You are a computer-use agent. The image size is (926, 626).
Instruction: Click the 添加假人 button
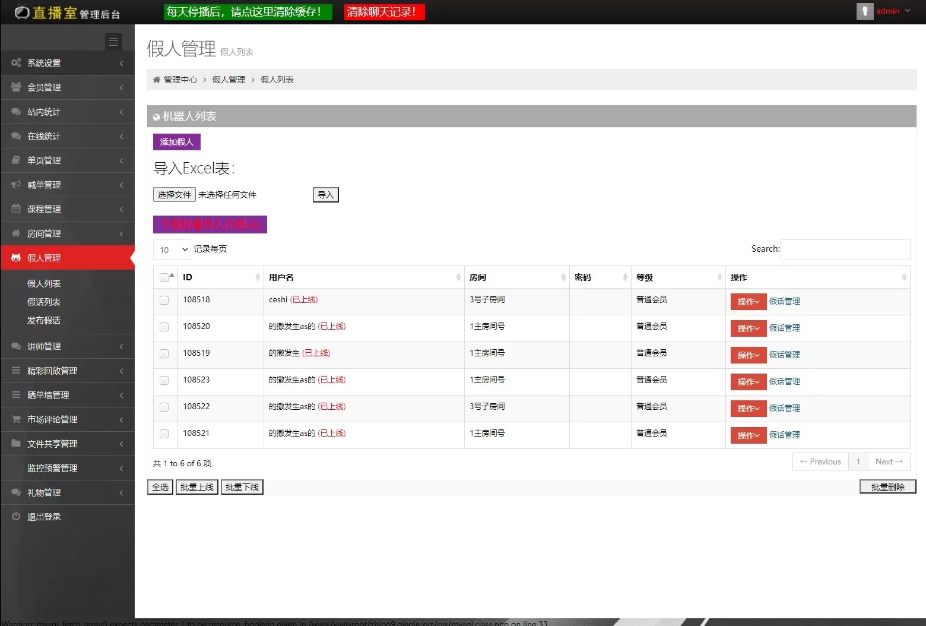[x=176, y=141]
